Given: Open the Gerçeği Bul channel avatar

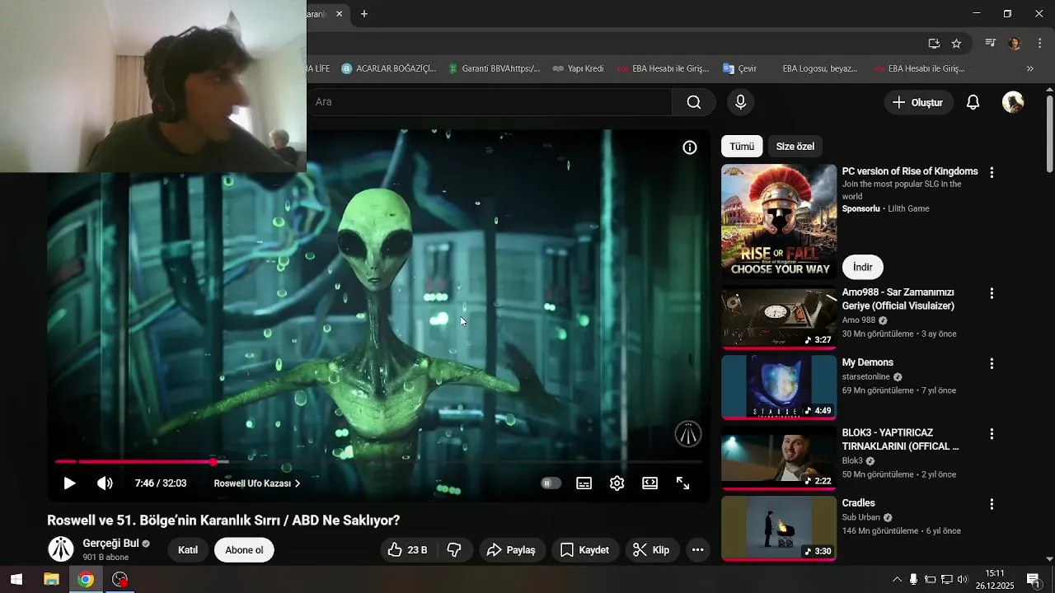Looking at the screenshot, I should (61, 549).
